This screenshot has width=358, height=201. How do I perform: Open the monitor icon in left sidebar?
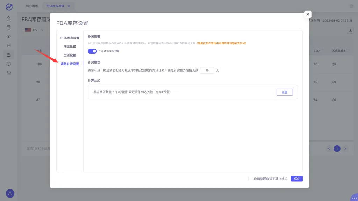pyautogui.click(x=9, y=64)
